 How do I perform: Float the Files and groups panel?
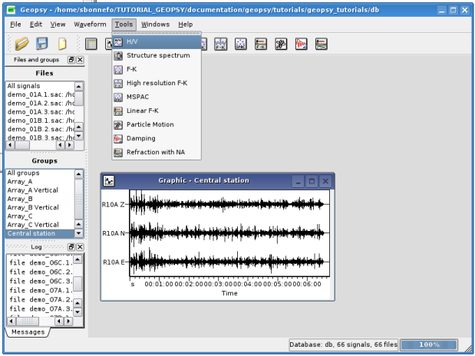coord(71,60)
